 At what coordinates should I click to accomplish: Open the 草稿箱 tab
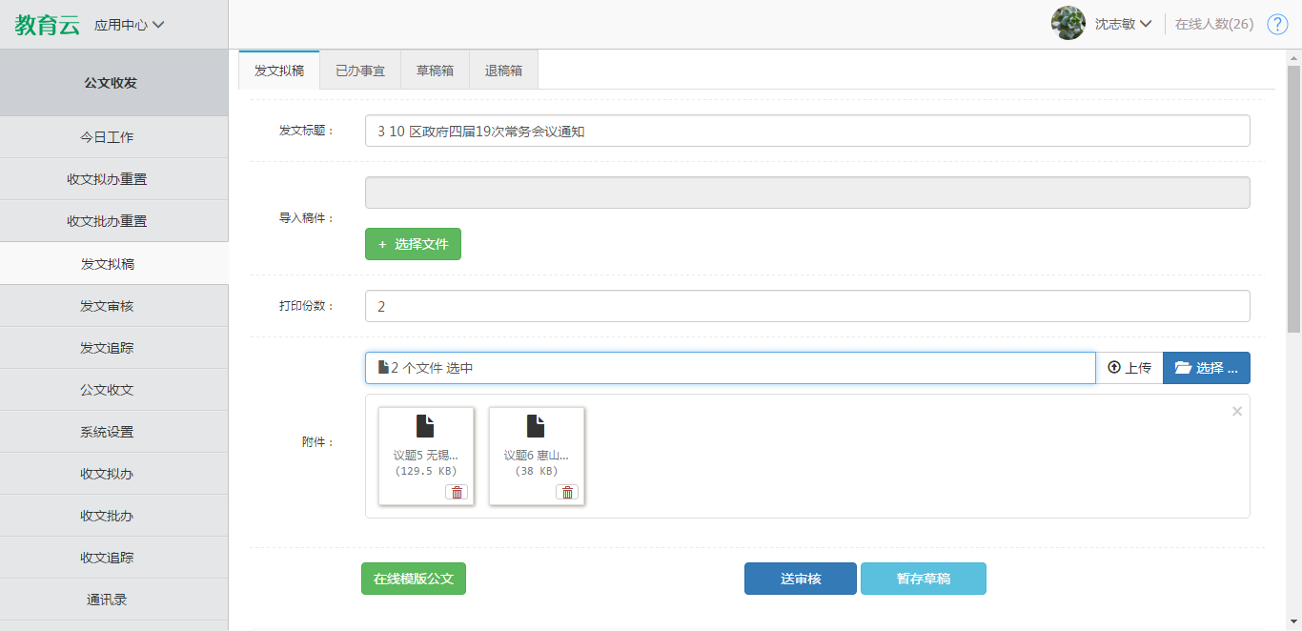click(435, 71)
